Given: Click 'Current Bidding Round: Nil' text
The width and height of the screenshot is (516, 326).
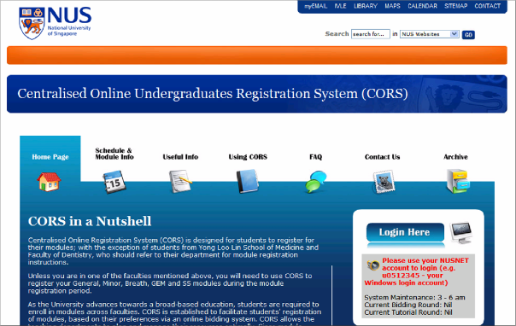Looking at the screenshot, I should tap(408, 305).
